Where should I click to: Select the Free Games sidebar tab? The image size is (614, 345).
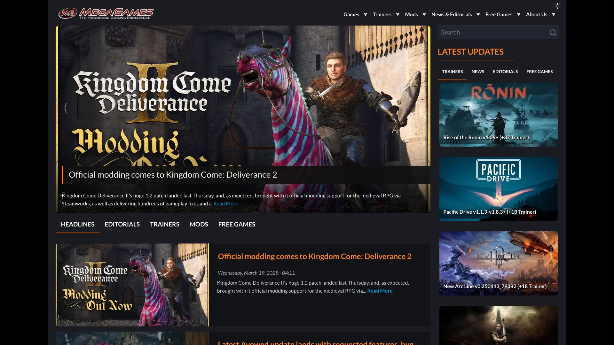coord(539,72)
